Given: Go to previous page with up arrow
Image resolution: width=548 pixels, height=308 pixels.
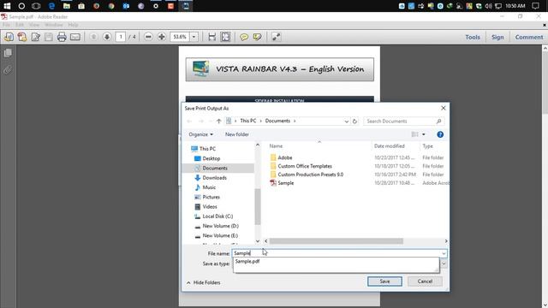Looking at the screenshot, I should [93, 37].
